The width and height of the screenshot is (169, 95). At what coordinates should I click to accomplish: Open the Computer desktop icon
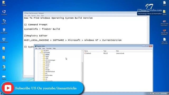tap(4, 12)
